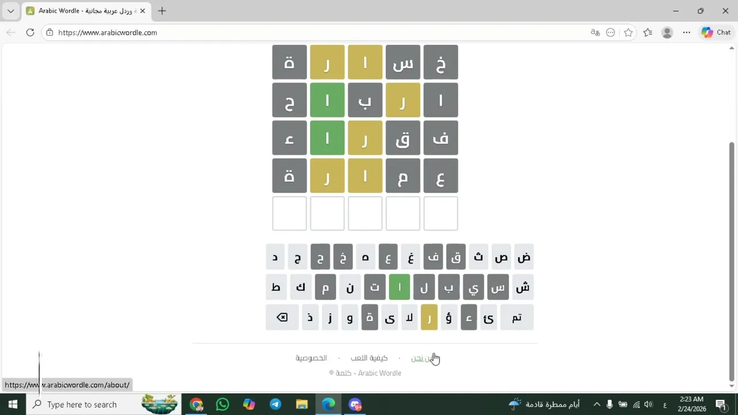The height and width of the screenshot is (415, 738).
Task: Click the address bar URL field
Action: [x=317, y=33]
